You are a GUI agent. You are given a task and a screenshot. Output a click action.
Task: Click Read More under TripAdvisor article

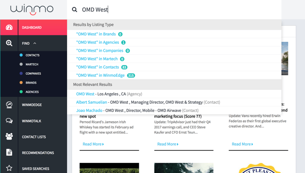click(168, 144)
